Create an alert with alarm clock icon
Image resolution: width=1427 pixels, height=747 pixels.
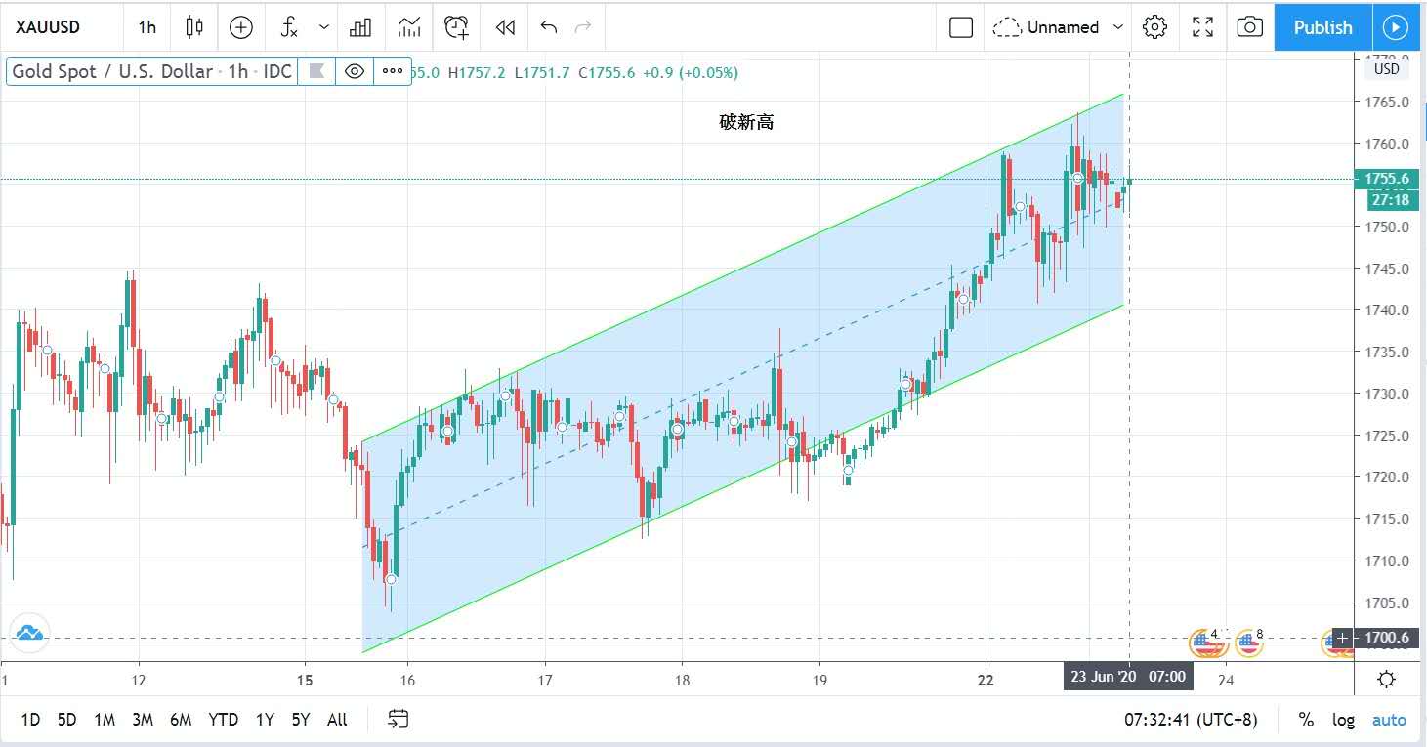tap(456, 27)
